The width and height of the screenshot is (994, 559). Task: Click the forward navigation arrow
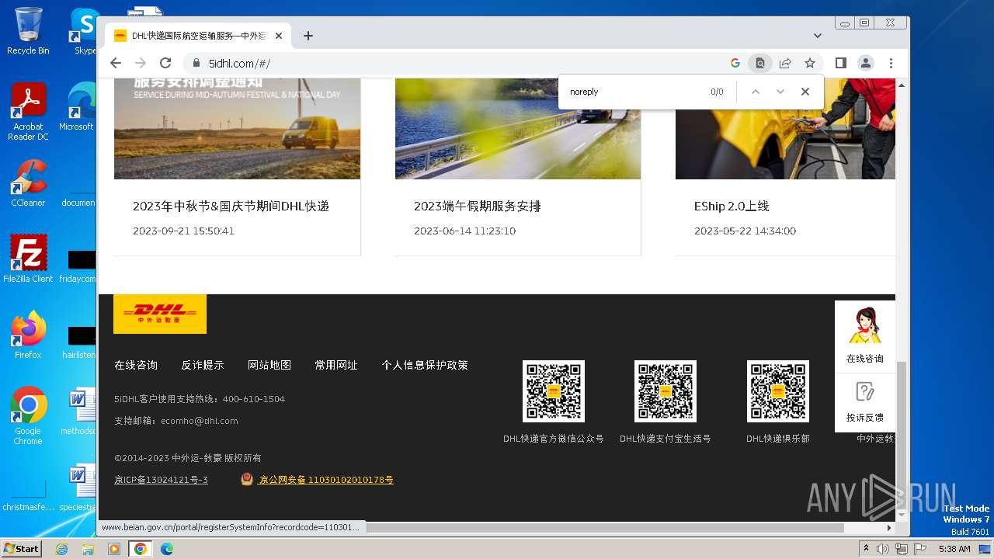pos(141,63)
